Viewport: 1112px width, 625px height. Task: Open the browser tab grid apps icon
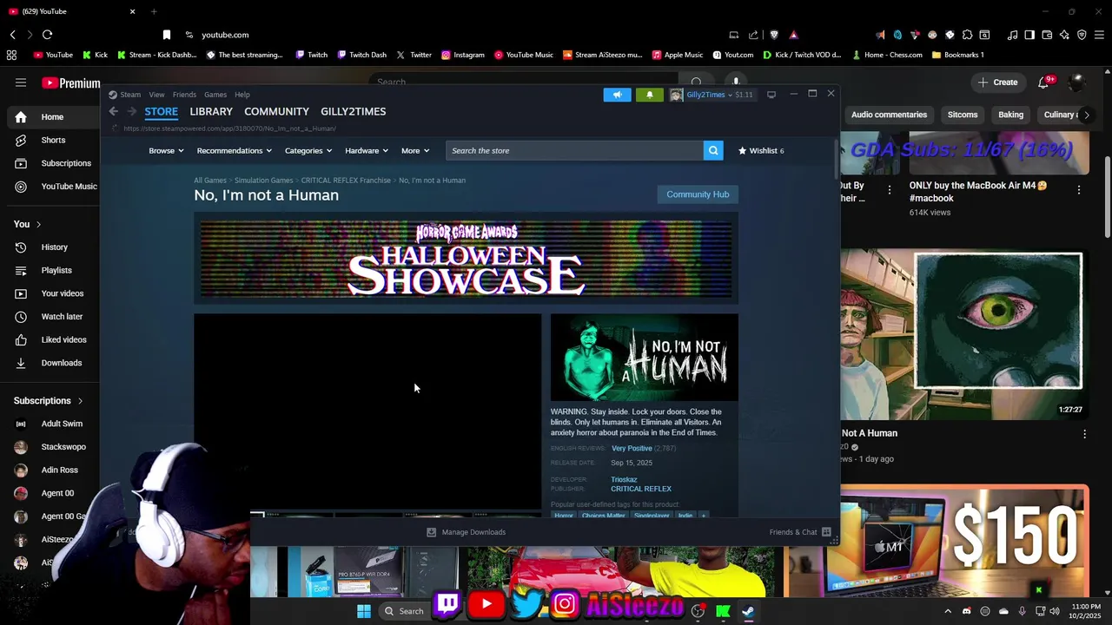pyautogui.click(x=11, y=55)
